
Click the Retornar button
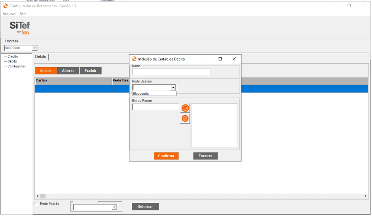tap(145, 206)
